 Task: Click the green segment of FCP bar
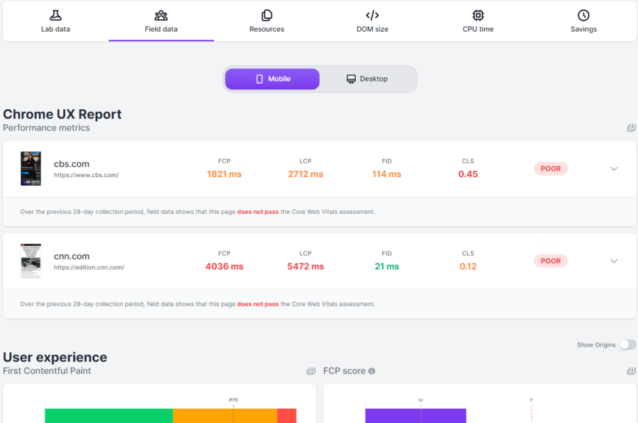click(108, 416)
